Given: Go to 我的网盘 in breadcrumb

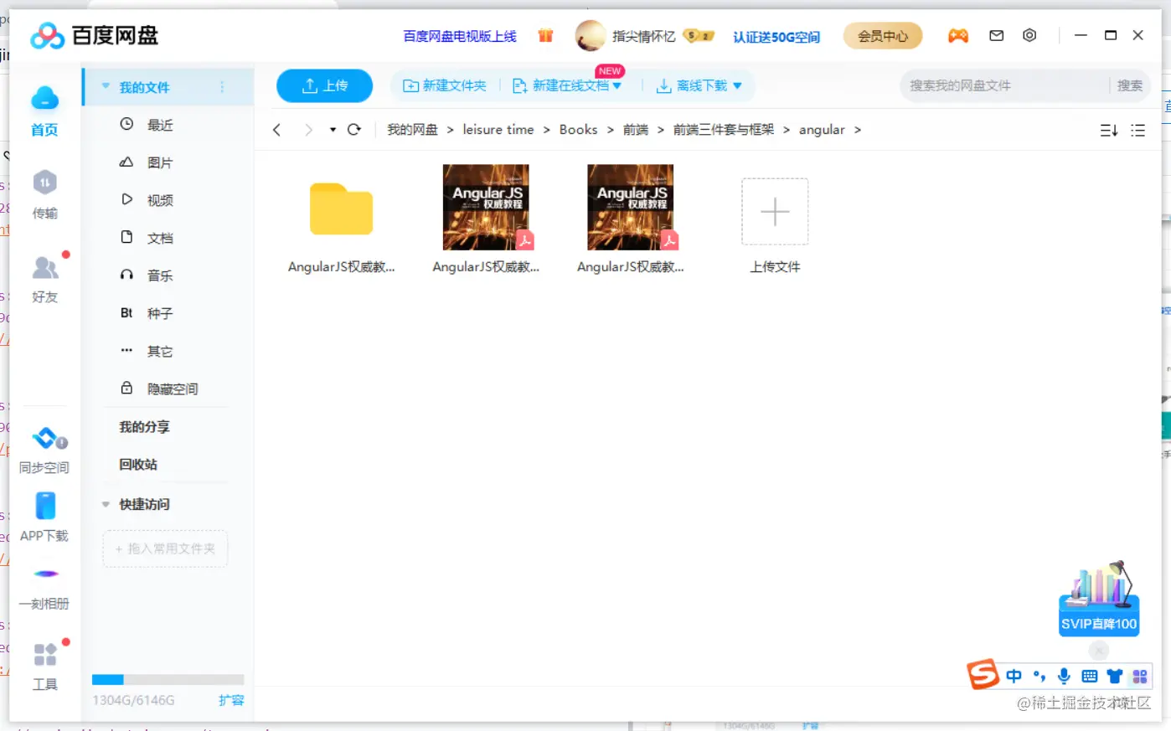Looking at the screenshot, I should point(412,130).
